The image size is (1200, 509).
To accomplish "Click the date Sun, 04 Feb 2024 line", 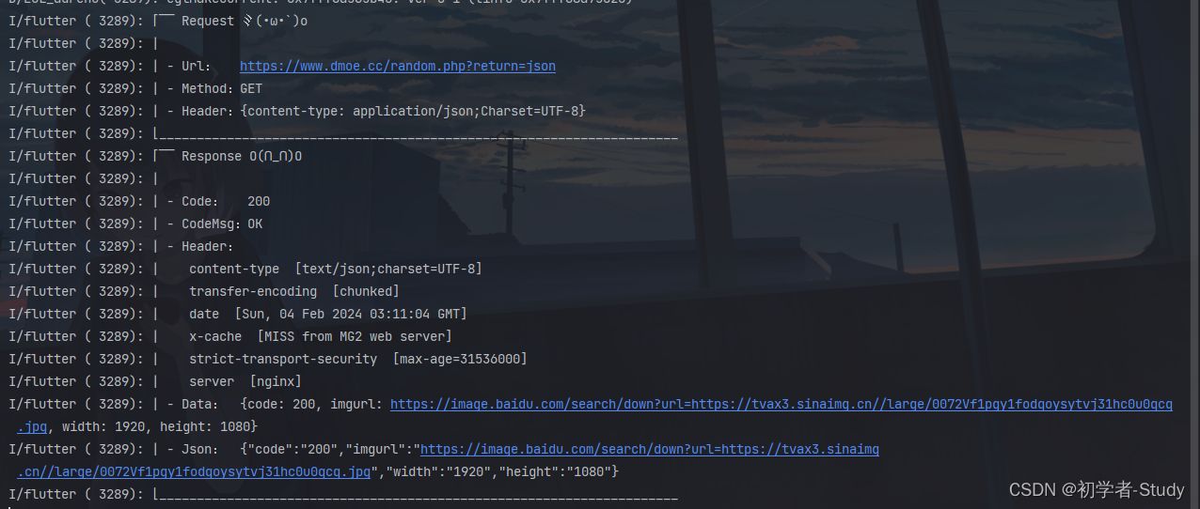I will 327,314.
